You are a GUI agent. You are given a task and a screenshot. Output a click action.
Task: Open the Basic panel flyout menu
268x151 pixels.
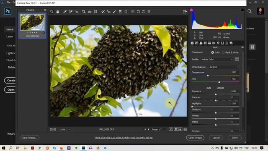[x=242, y=47]
